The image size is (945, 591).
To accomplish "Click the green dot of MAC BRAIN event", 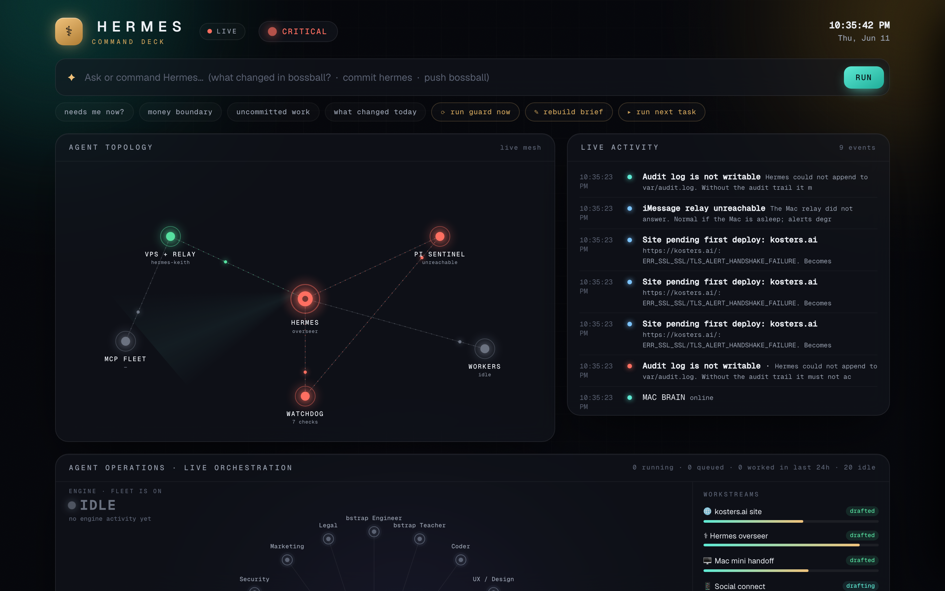I will (x=629, y=398).
